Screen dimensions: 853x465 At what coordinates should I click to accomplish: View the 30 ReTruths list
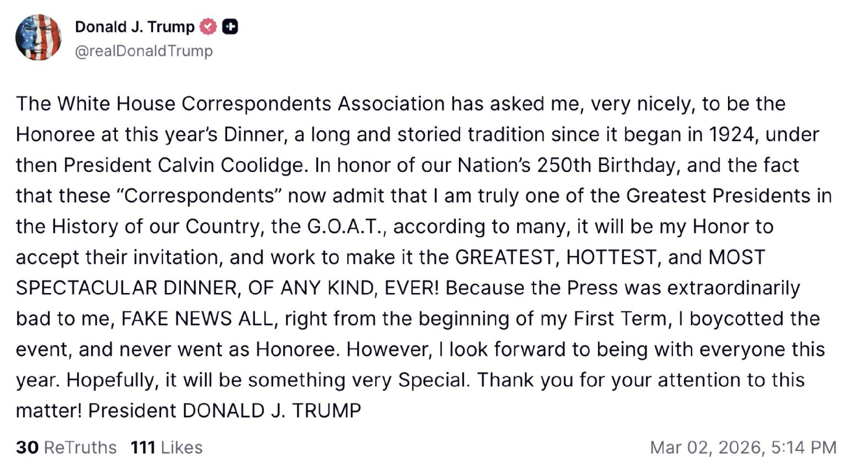[x=66, y=448]
